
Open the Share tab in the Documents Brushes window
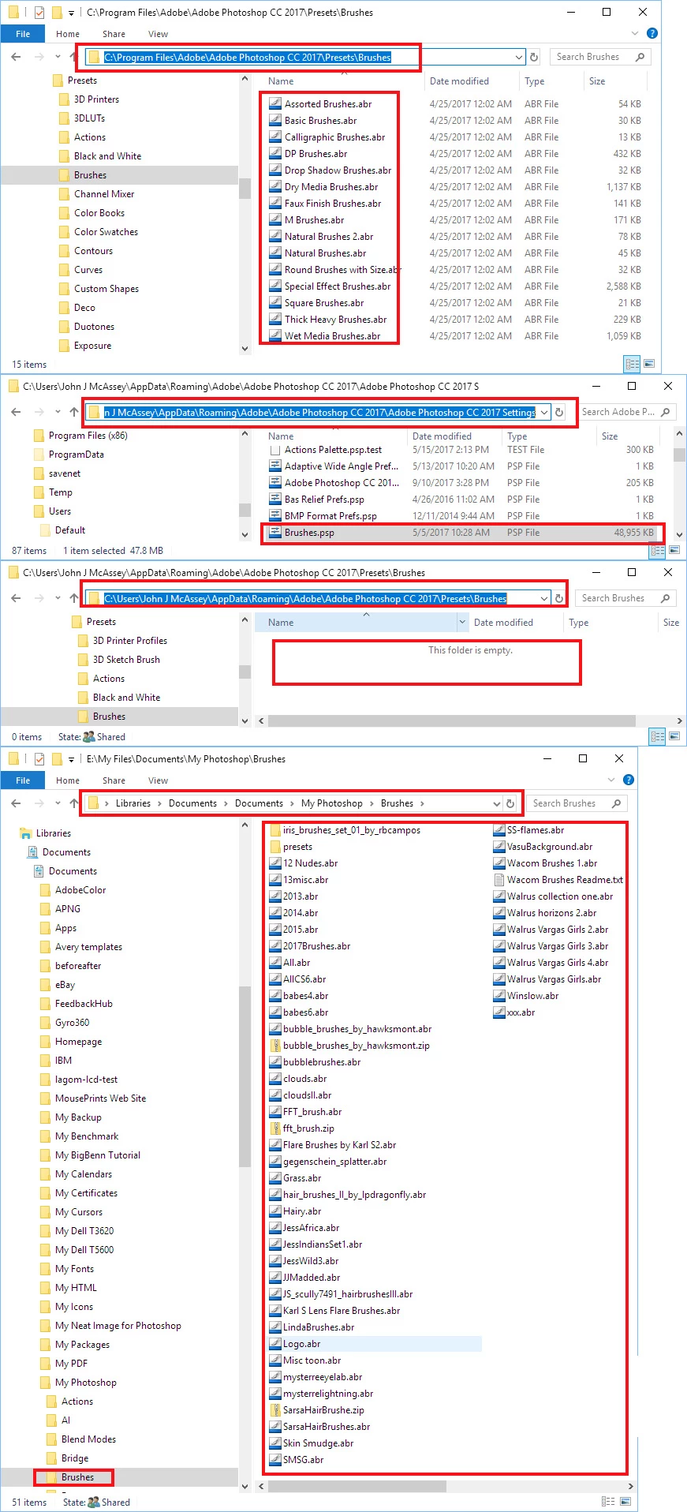tap(114, 780)
